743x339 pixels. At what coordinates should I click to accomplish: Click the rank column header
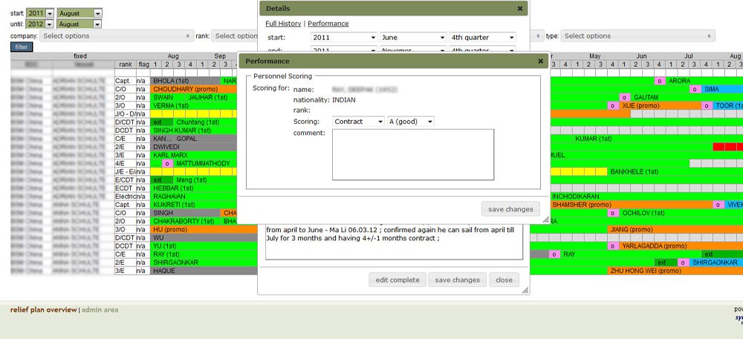(126, 65)
